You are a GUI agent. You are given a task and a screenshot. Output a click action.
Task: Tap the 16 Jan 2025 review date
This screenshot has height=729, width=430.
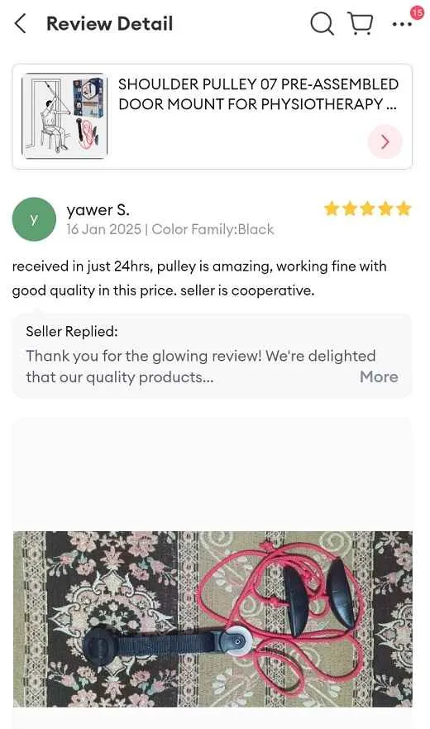(x=103, y=229)
